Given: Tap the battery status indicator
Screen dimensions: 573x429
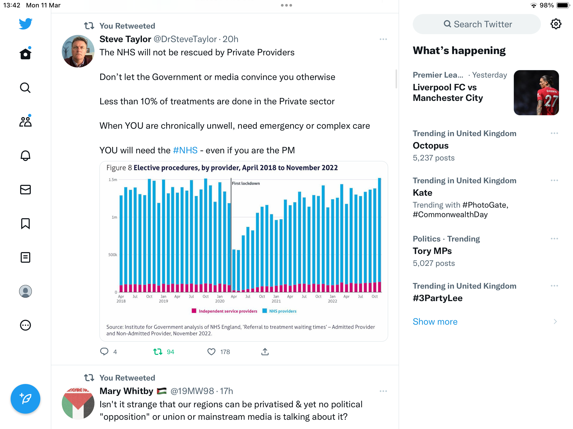Looking at the screenshot, I should coord(563,5).
